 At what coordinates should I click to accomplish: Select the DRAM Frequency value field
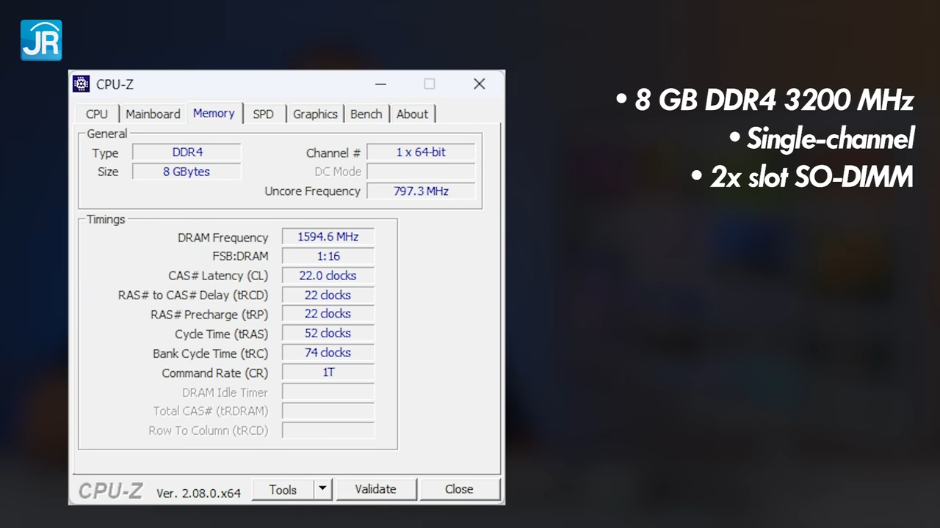coord(328,237)
